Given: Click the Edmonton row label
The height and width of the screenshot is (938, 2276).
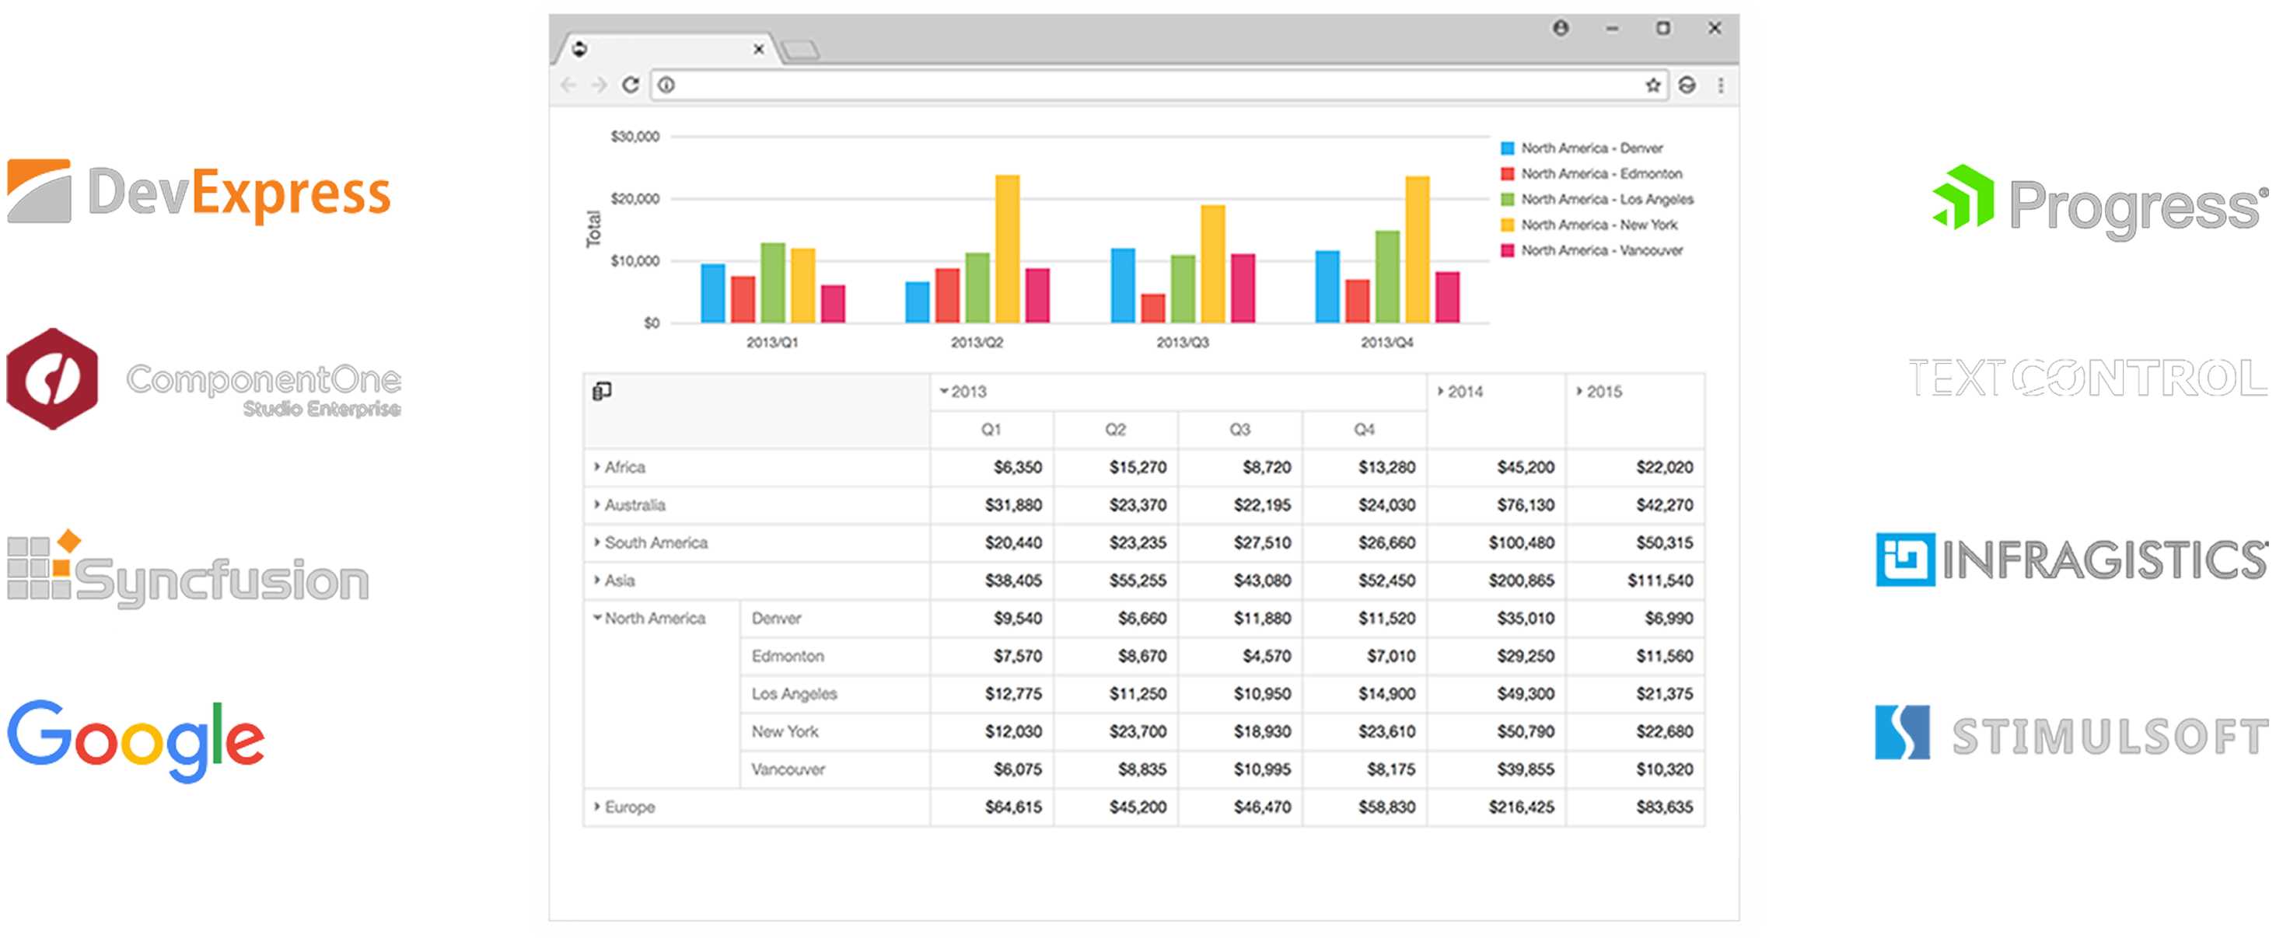Looking at the screenshot, I should [x=787, y=656].
